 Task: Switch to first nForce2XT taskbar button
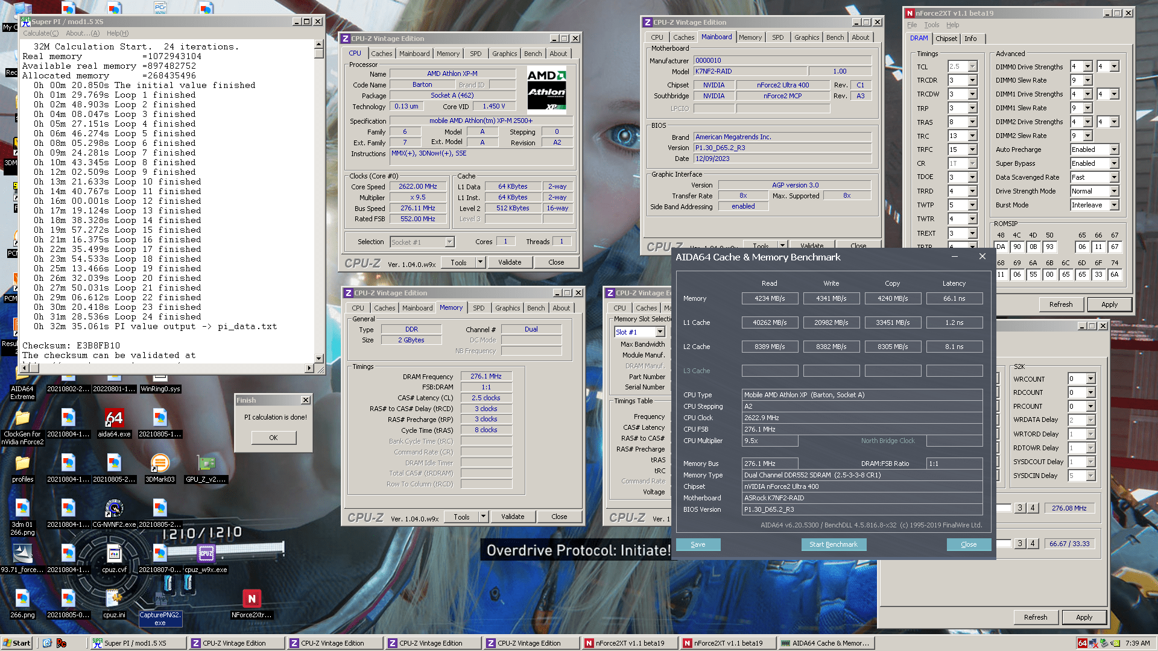tap(629, 643)
